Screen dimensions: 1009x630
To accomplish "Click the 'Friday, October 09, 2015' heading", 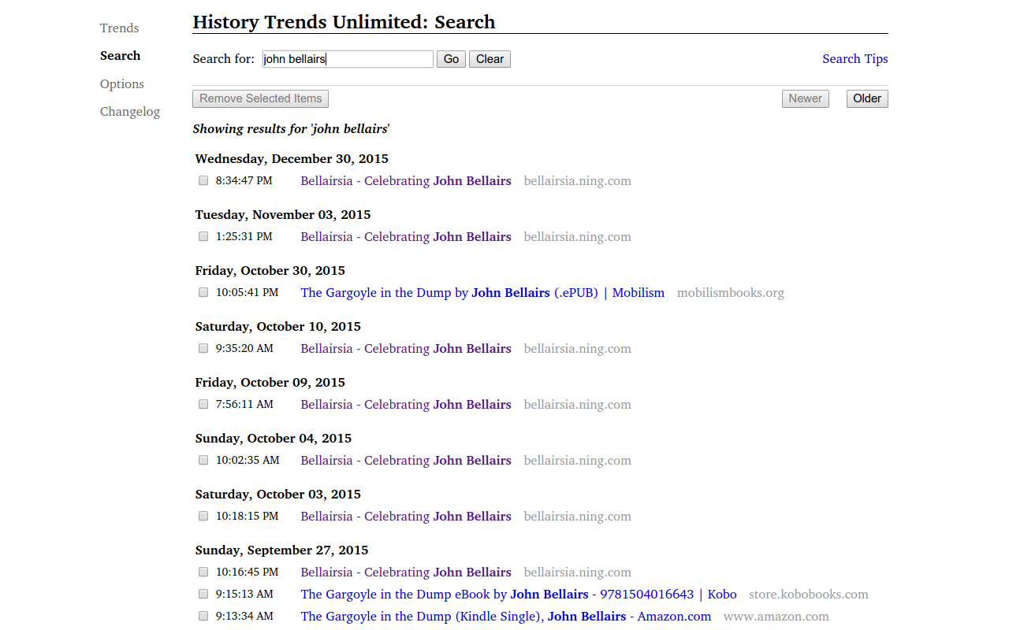I will click(270, 383).
